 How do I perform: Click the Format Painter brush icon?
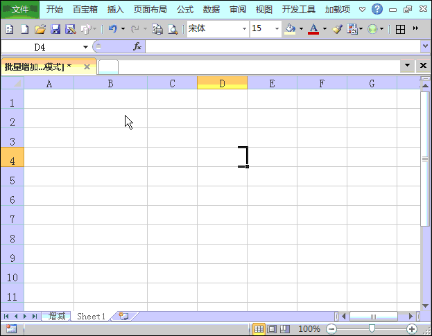337,28
